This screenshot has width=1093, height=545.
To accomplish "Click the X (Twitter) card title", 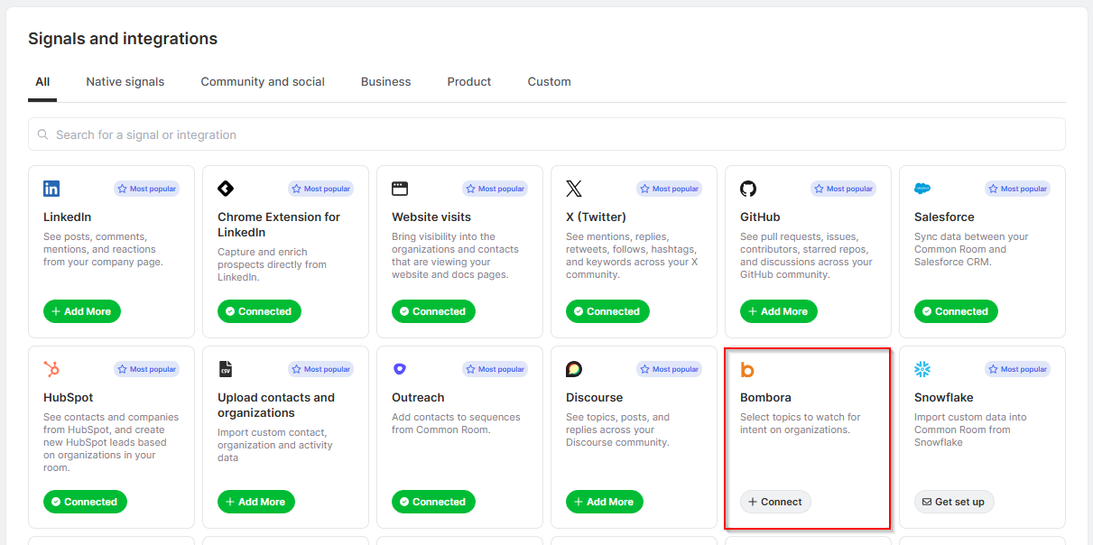I will click(596, 217).
